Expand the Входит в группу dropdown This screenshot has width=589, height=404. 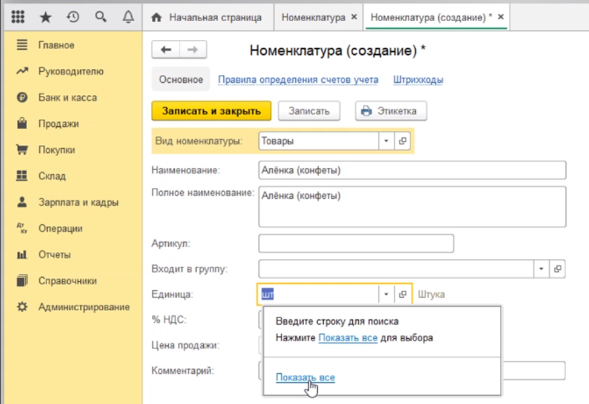click(541, 269)
